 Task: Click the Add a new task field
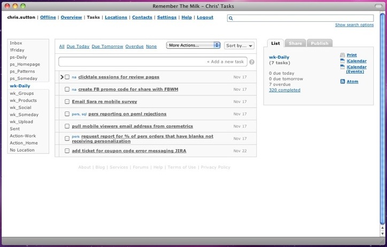[x=152, y=62]
